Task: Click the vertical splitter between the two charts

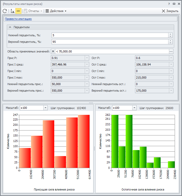Action: tap(94, 148)
